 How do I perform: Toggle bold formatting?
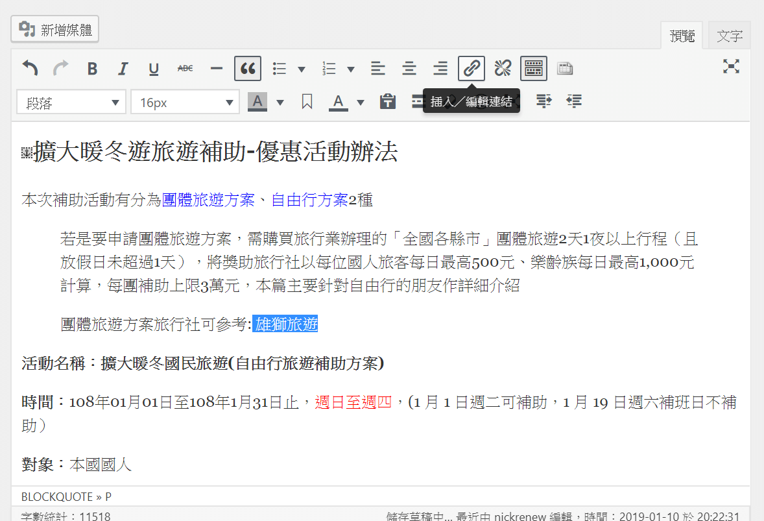[92, 68]
